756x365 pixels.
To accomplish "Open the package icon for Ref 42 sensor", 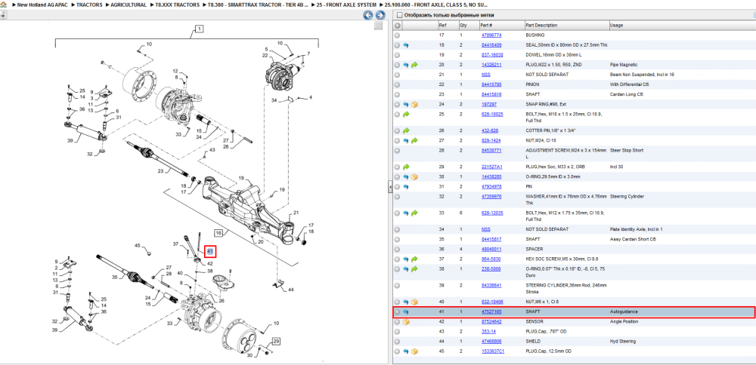I will (405, 322).
